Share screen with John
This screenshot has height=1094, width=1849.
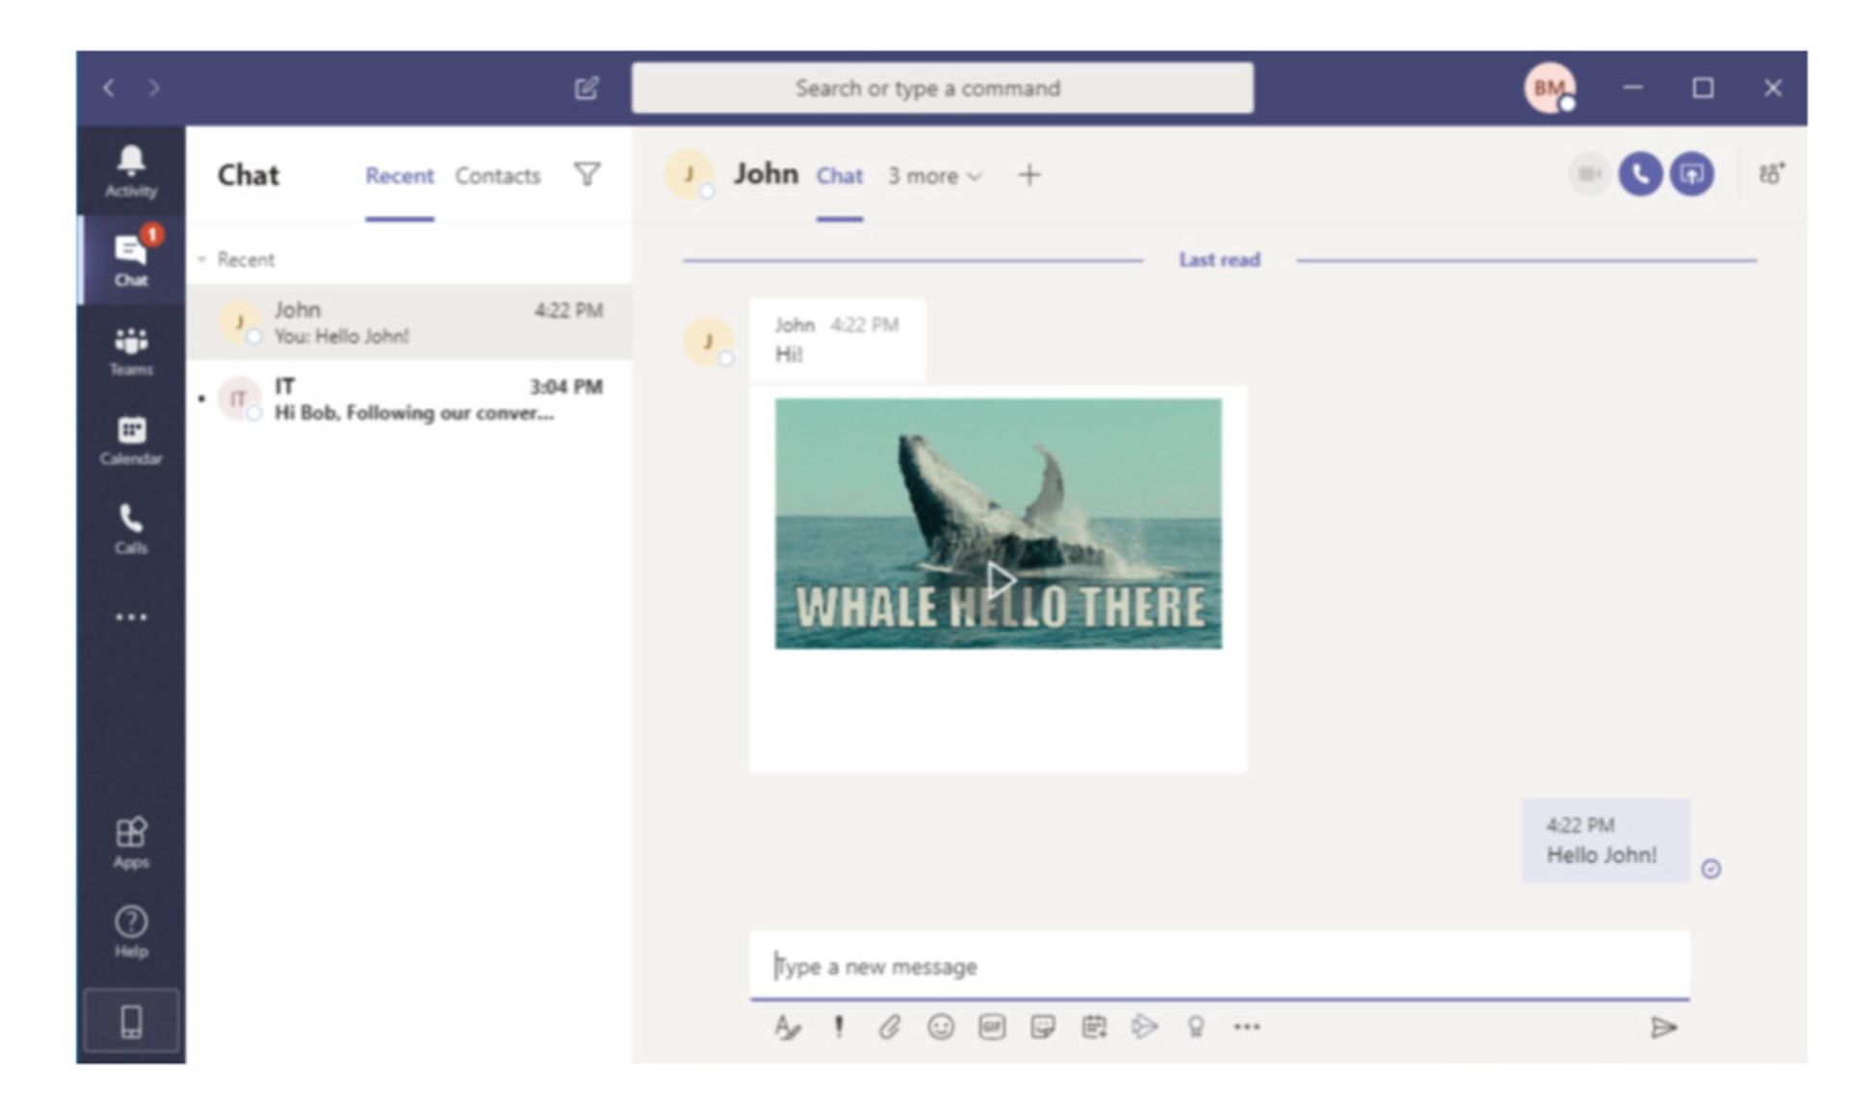[x=1691, y=174]
